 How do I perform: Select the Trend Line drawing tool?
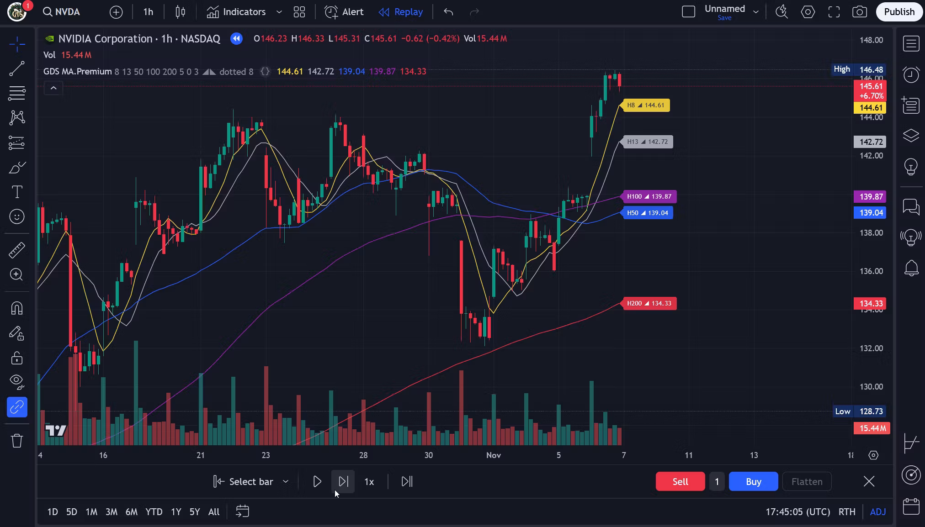coord(17,68)
